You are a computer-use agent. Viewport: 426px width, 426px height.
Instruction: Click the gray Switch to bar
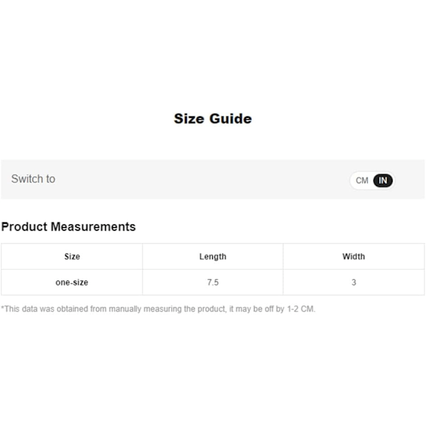(x=213, y=180)
